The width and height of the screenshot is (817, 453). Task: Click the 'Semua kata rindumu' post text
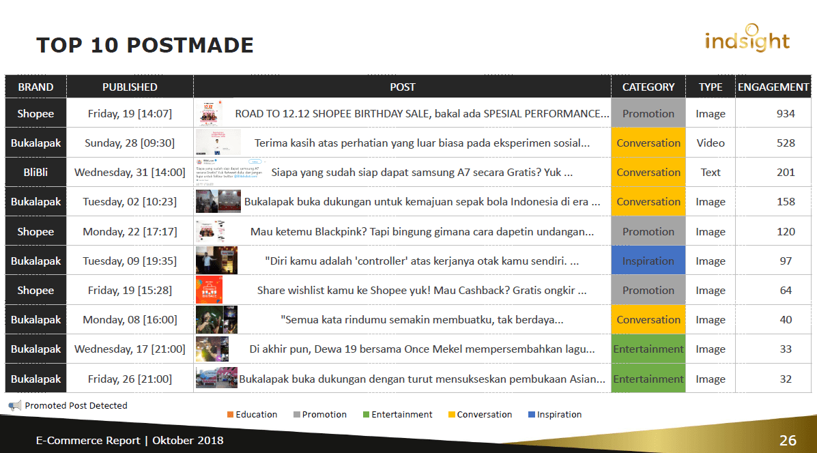tap(422, 320)
